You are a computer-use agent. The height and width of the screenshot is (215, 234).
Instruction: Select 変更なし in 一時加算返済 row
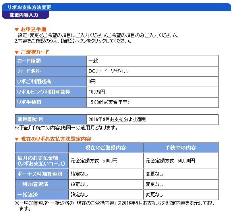[154, 184]
